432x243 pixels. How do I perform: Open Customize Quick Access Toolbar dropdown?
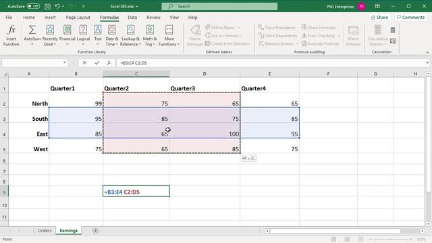84,6
